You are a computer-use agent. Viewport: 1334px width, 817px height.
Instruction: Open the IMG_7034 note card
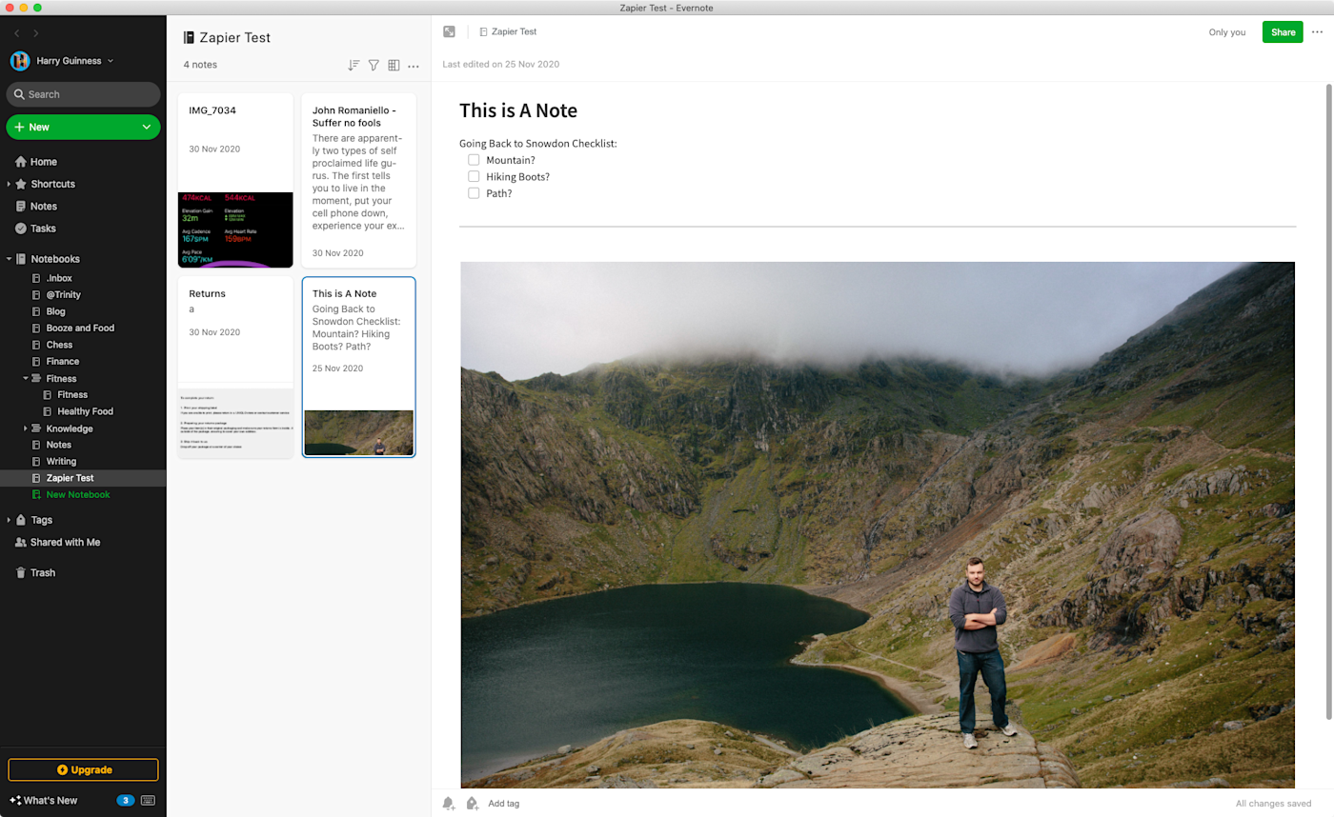235,180
